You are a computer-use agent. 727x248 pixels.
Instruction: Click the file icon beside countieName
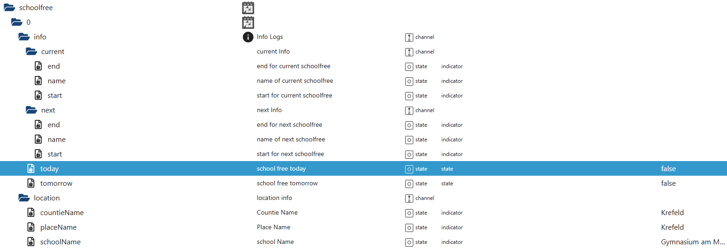click(31, 213)
